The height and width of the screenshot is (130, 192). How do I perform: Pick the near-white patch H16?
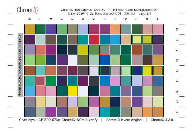[x=83, y=91]
